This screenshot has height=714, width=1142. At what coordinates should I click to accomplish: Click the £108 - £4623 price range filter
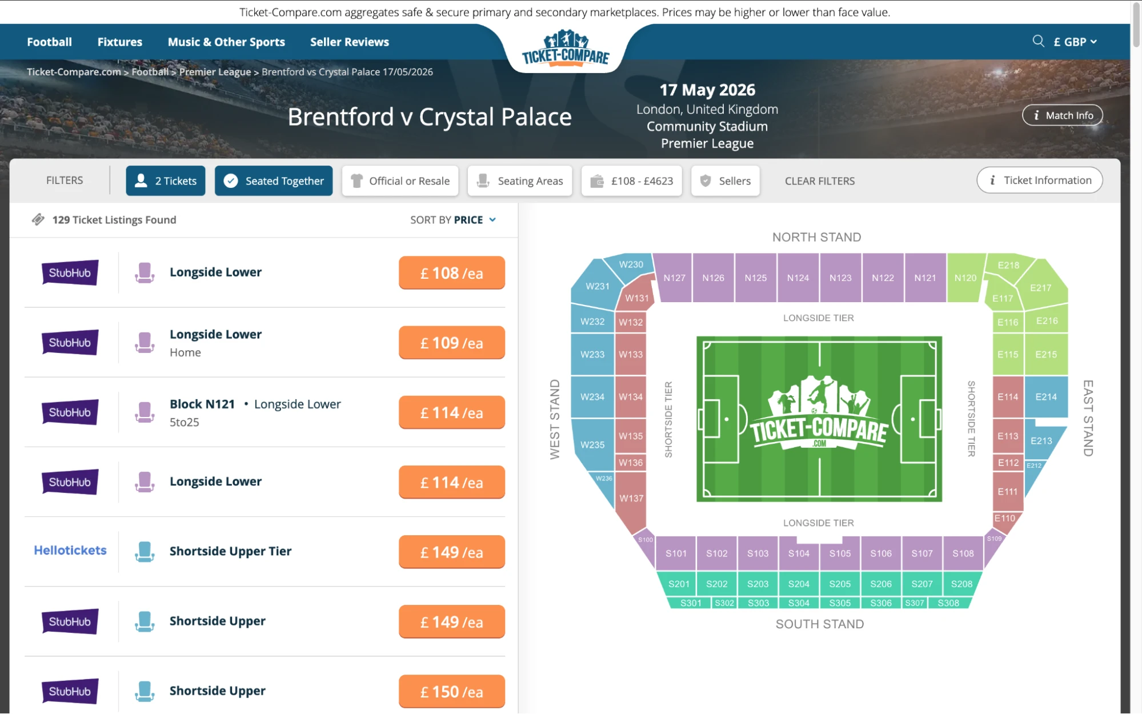tap(631, 180)
